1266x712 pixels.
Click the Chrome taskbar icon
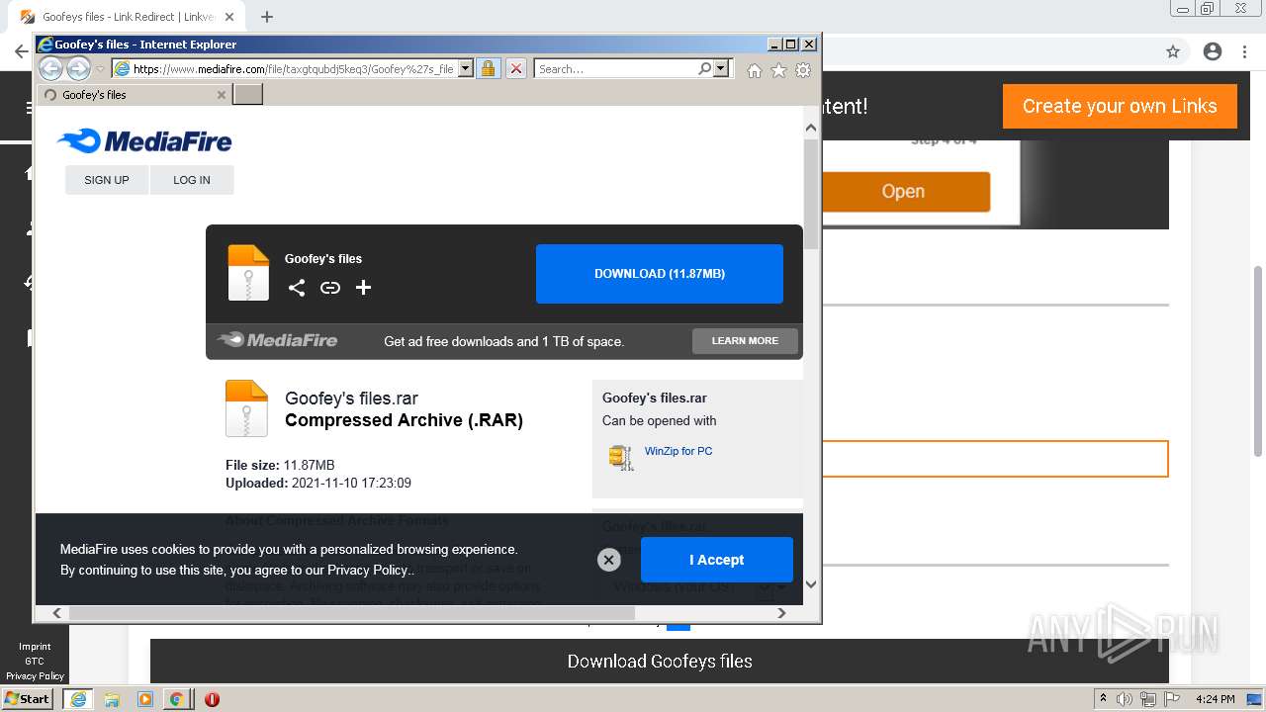click(x=176, y=699)
